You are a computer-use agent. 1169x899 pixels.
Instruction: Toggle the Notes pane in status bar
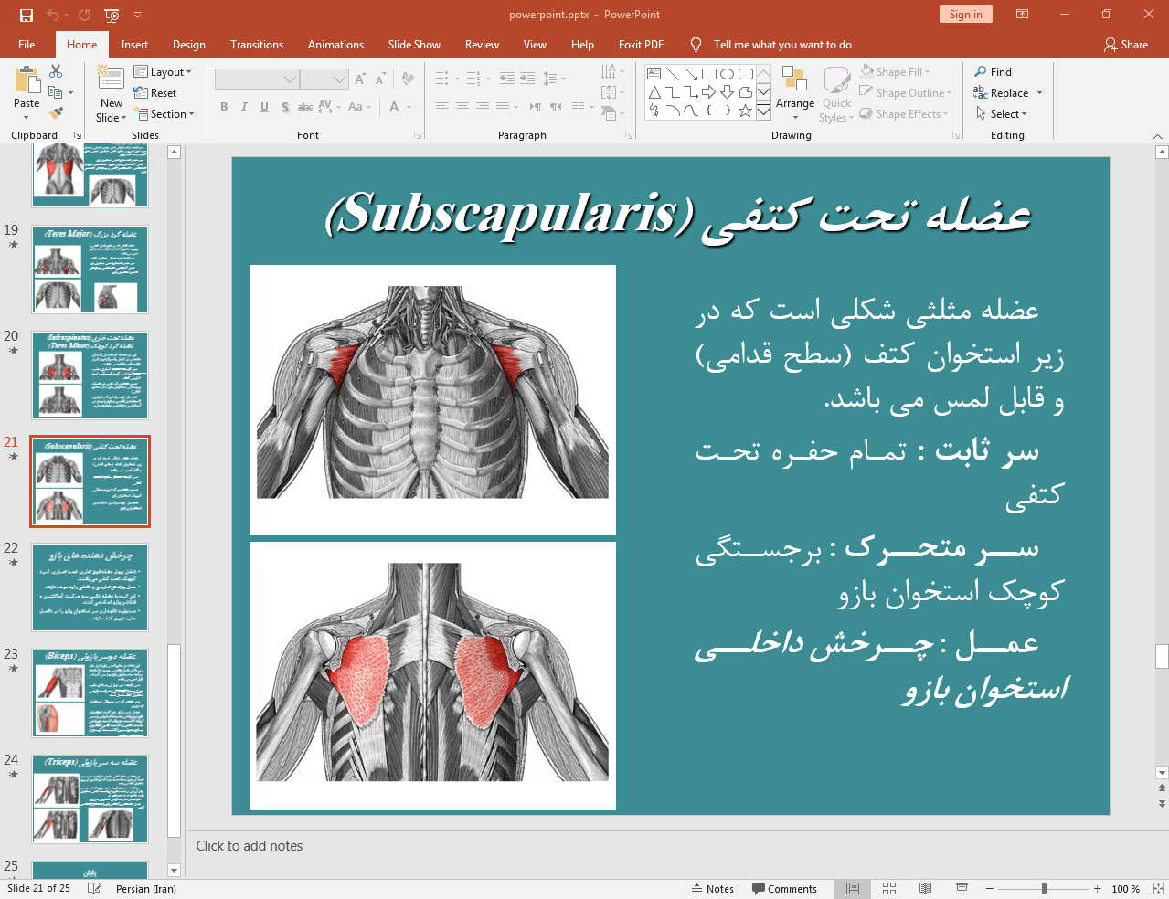[x=712, y=889]
